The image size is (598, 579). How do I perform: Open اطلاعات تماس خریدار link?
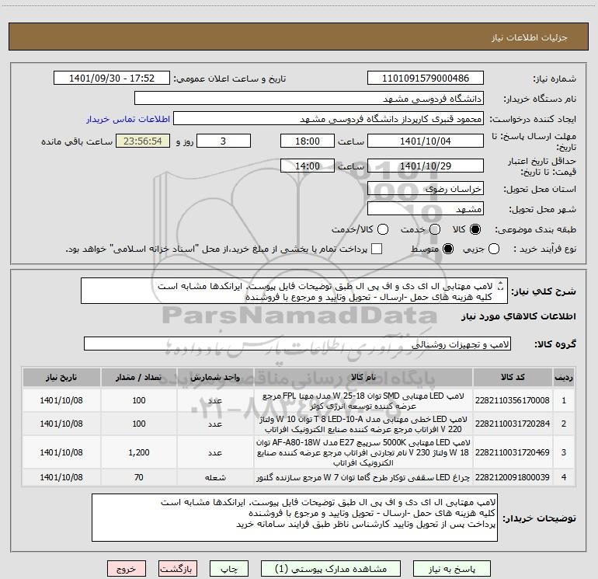pos(128,119)
